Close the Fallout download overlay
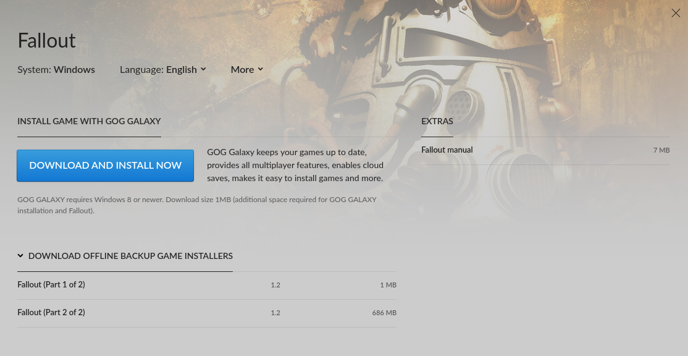The height and width of the screenshot is (356, 688). pyautogui.click(x=675, y=13)
